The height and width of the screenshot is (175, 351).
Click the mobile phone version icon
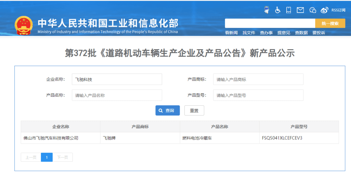289,10
